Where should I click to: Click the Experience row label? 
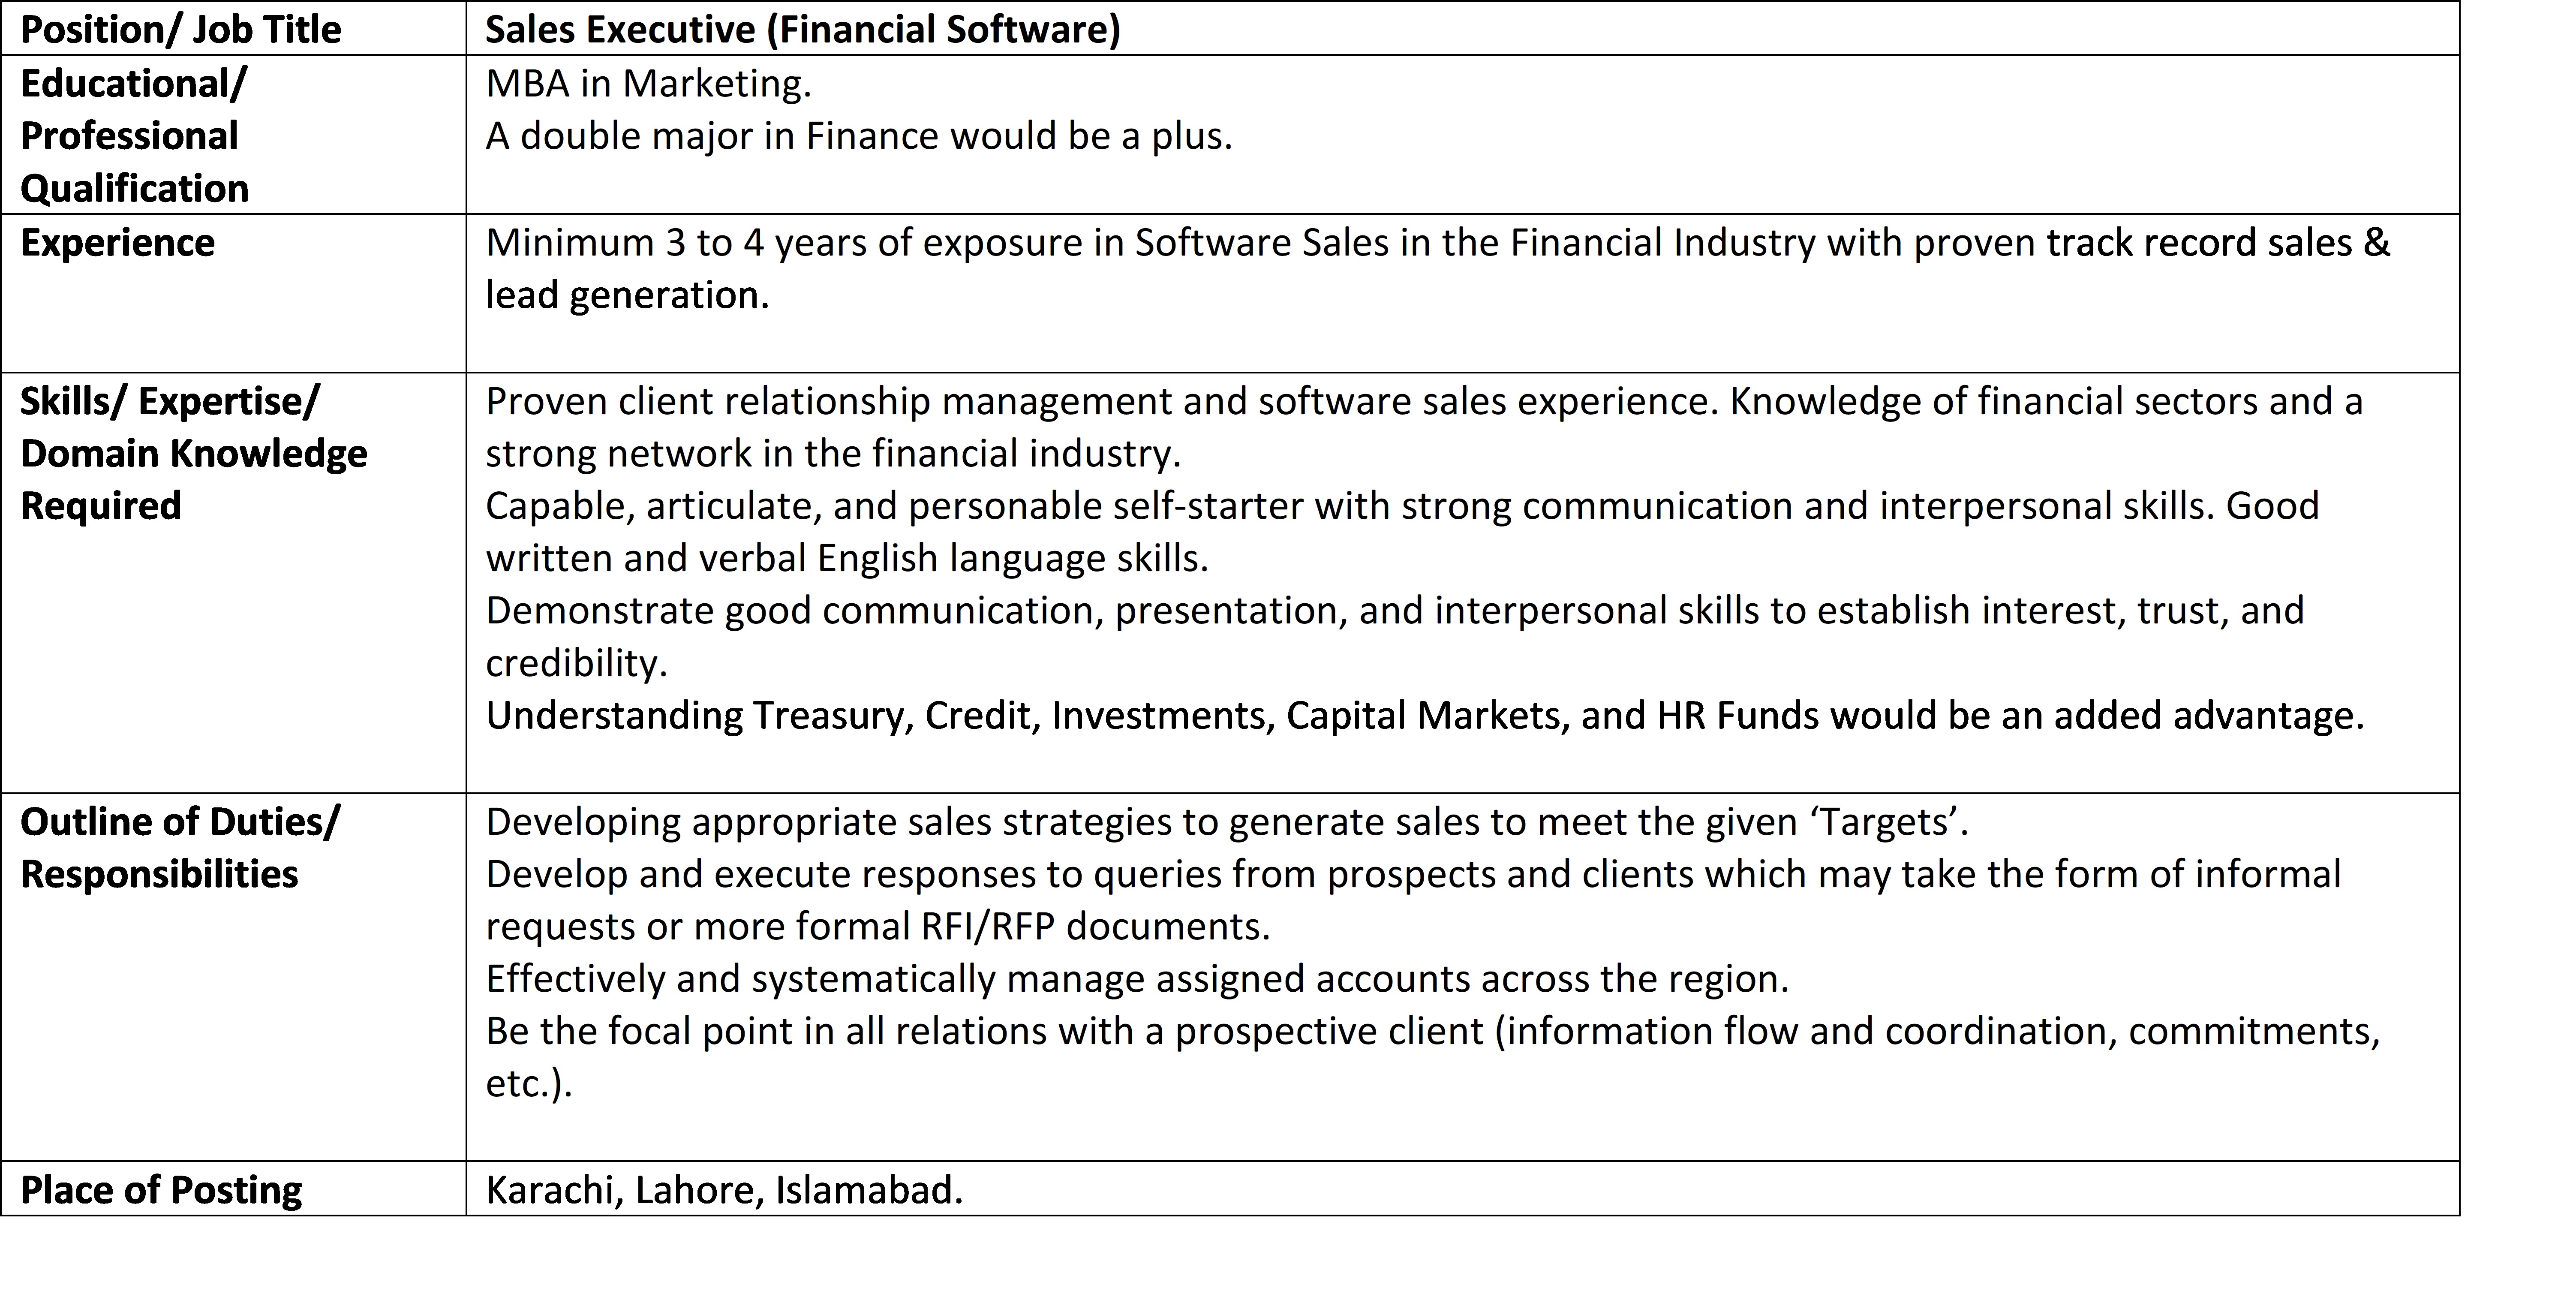pos(117,242)
